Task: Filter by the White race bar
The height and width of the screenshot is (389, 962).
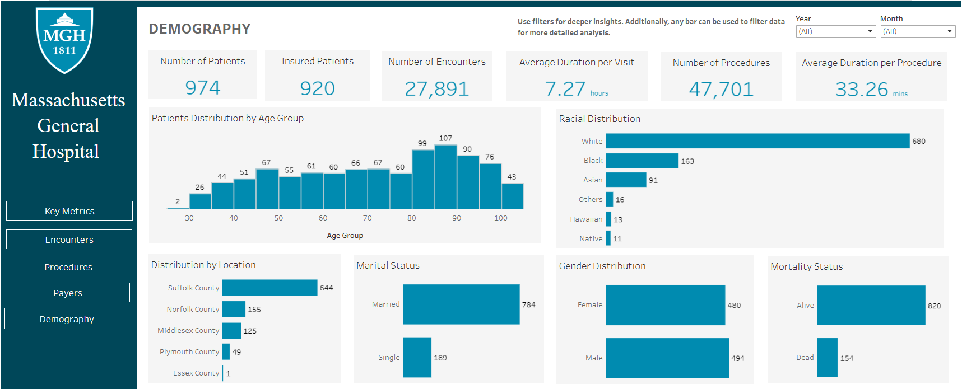Action: tap(757, 141)
